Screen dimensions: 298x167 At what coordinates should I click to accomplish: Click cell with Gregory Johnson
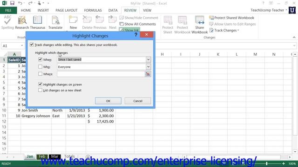click(x=36, y=116)
